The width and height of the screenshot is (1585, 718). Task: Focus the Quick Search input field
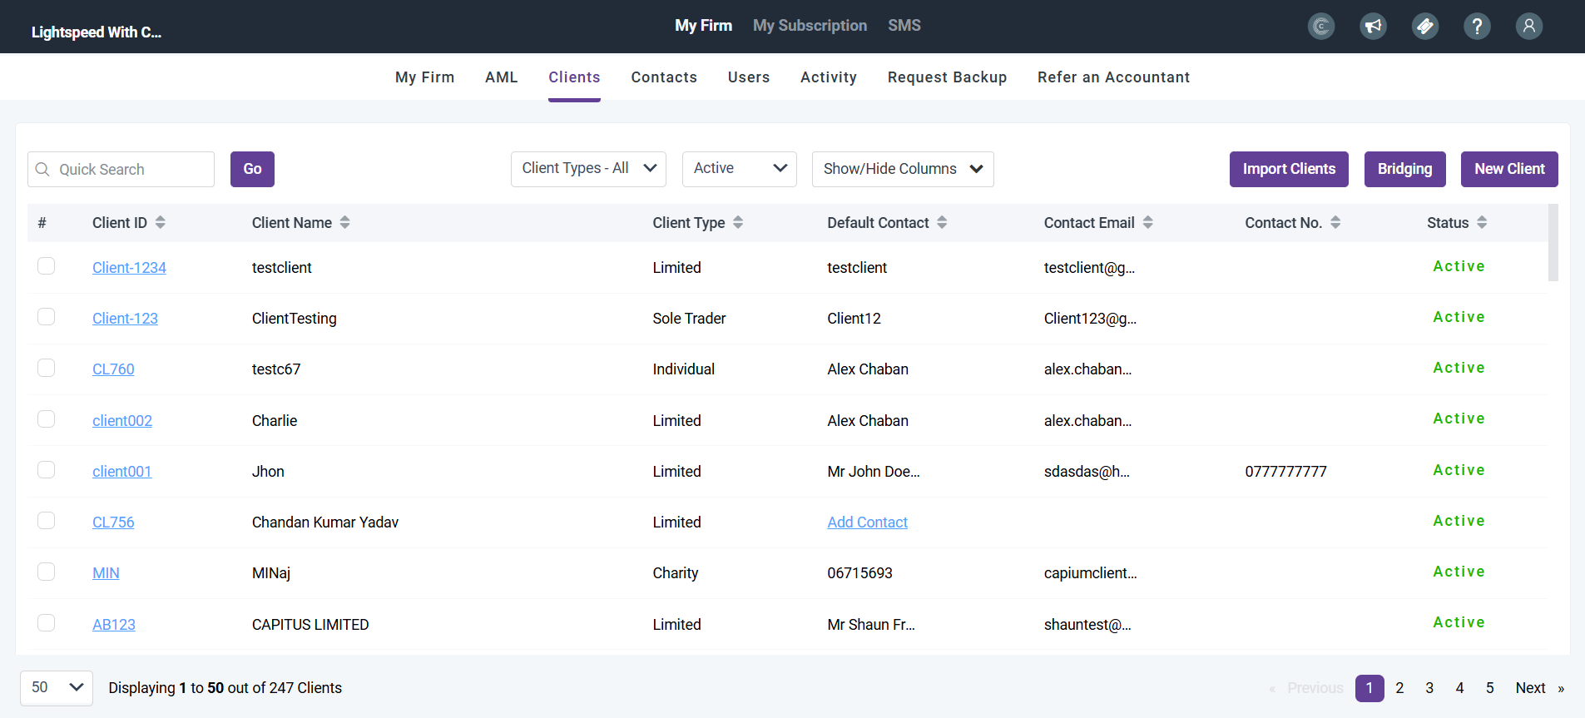pyautogui.click(x=121, y=169)
